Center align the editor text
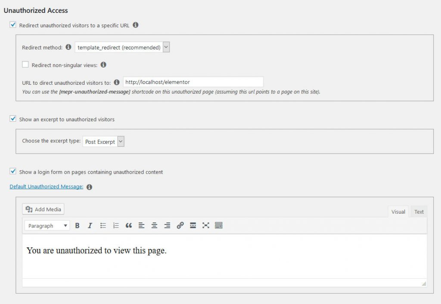 coord(154,225)
